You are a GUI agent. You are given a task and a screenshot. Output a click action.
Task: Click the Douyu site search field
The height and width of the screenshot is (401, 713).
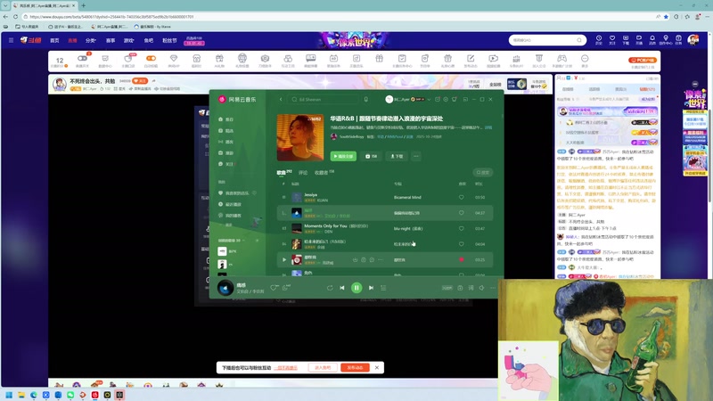coord(547,40)
